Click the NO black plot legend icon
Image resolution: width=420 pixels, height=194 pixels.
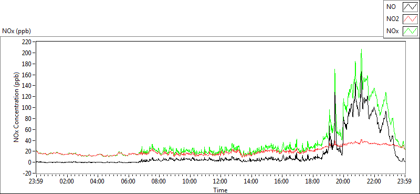coord(411,7)
